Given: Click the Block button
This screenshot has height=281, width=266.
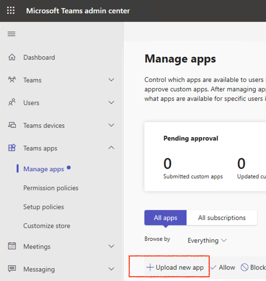Looking at the screenshot, I should pos(253,267).
